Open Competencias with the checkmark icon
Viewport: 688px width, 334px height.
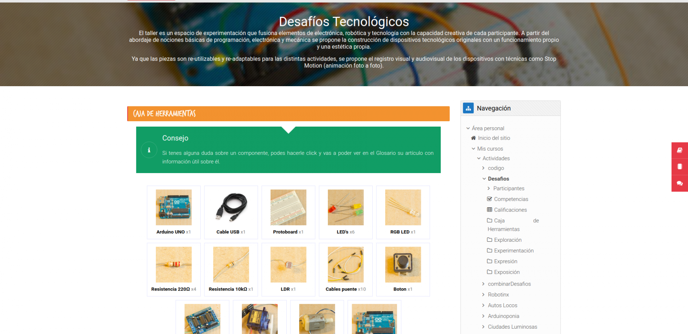tap(511, 199)
